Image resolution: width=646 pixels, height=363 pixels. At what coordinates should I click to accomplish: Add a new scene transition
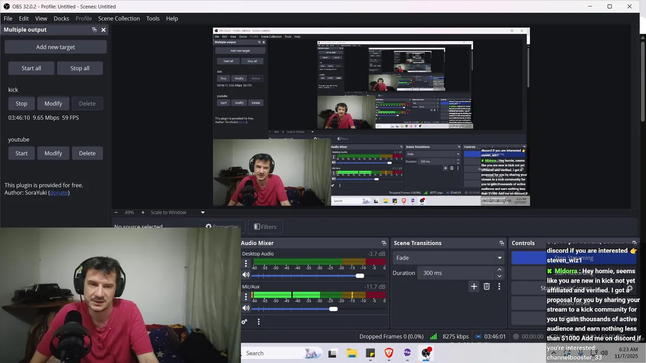point(474,286)
